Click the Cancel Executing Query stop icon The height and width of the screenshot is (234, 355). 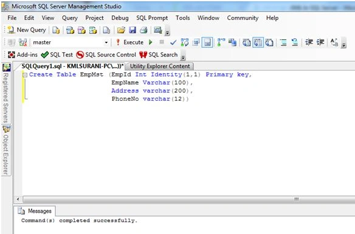(162, 42)
